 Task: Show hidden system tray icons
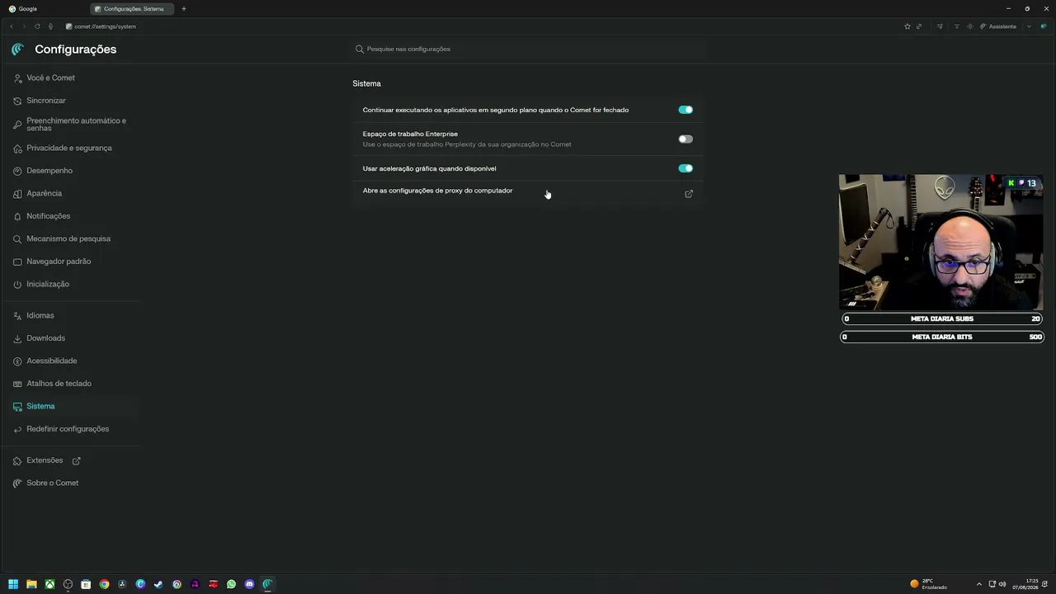click(979, 584)
